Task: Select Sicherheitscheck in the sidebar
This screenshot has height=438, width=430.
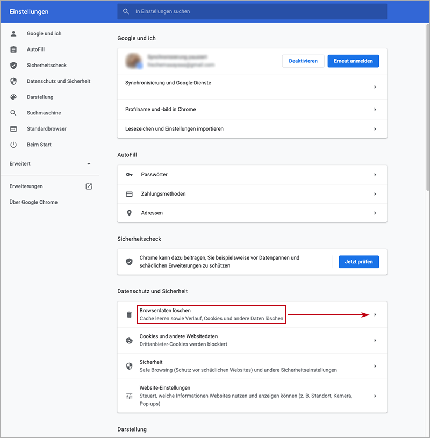Action: [x=47, y=66]
